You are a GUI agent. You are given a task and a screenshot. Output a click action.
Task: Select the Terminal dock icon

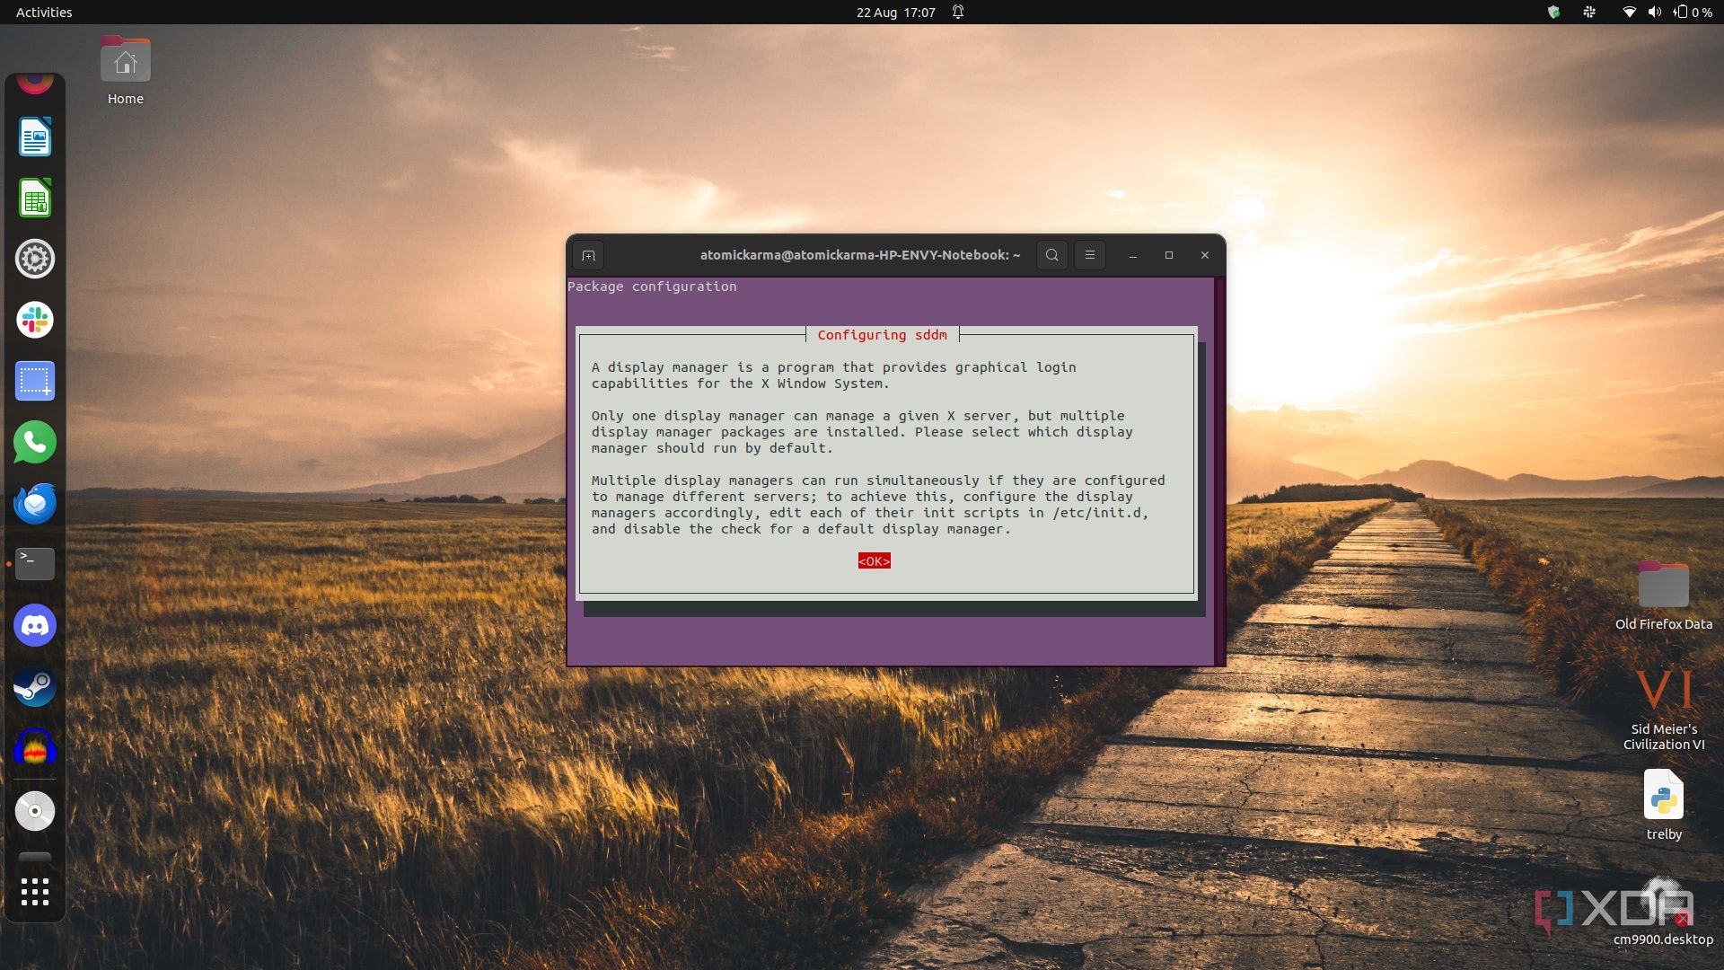pyautogui.click(x=35, y=564)
